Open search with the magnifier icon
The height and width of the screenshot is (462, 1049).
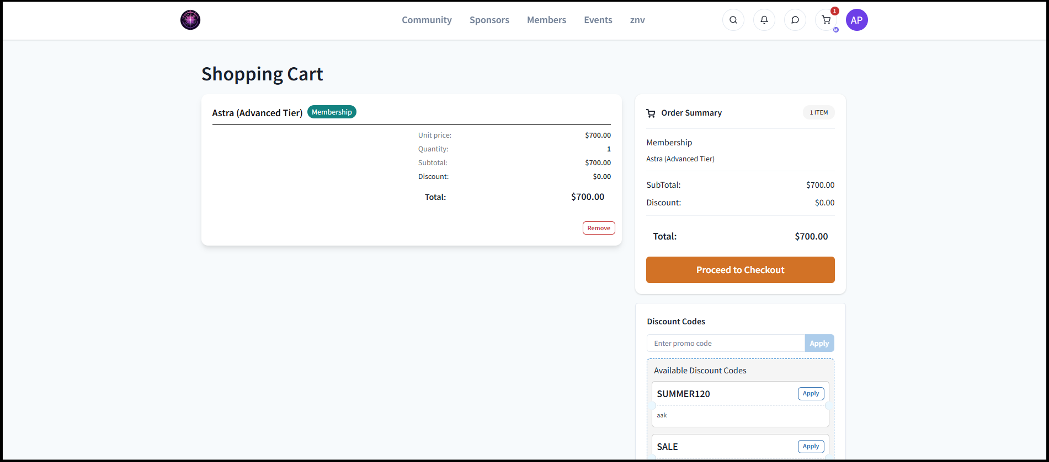pos(733,20)
